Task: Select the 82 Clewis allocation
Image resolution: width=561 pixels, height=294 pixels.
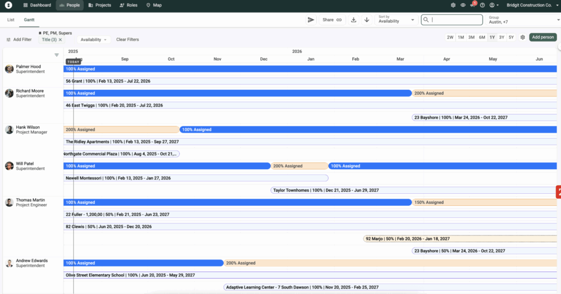Action: 310,227
